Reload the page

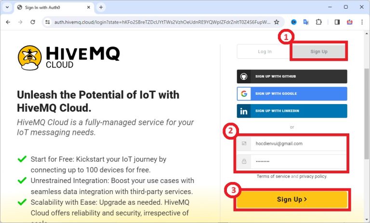[x=33, y=22]
